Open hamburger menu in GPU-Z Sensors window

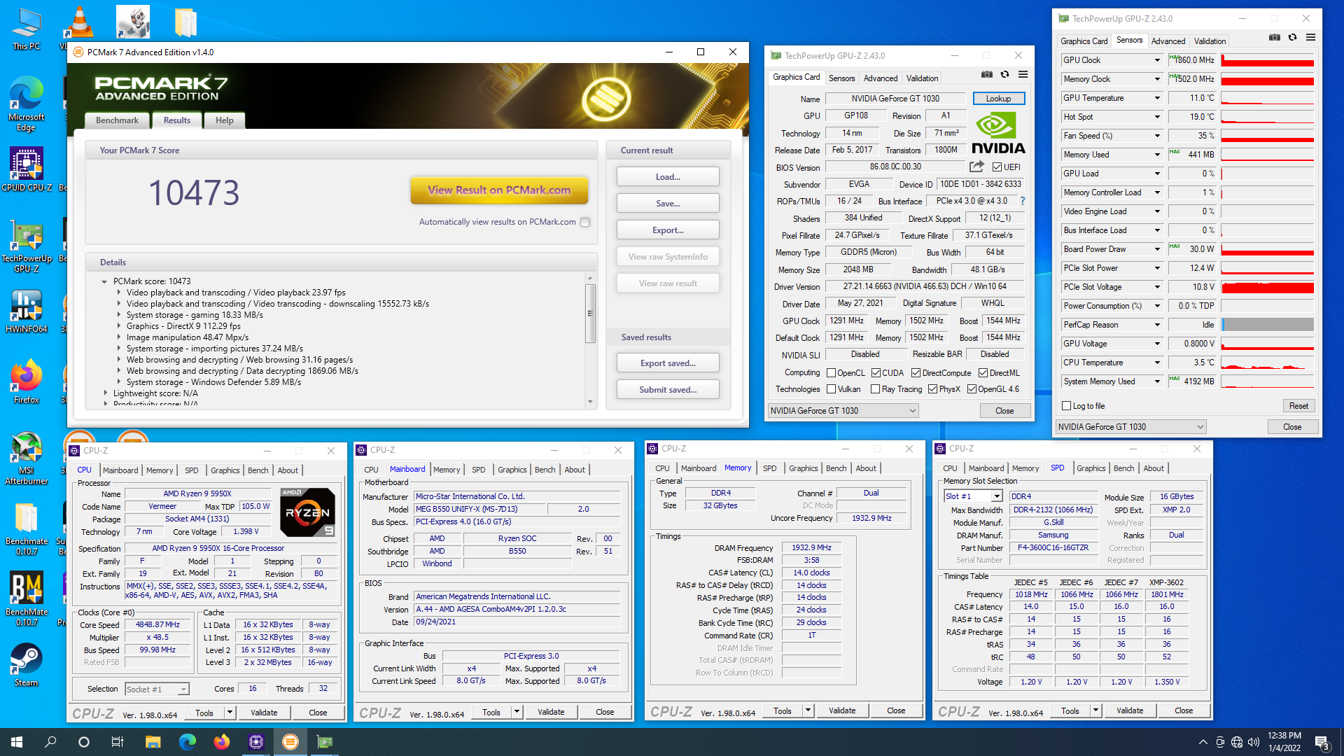pyautogui.click(x=1310, y=38)
